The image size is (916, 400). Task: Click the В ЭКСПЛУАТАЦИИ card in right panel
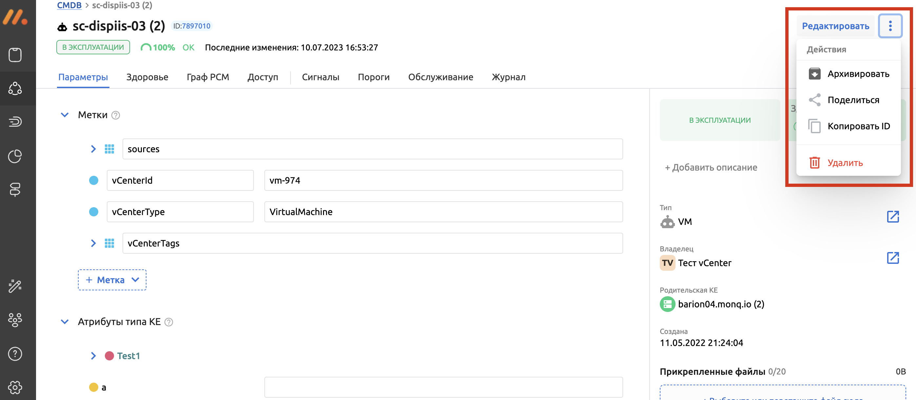point(720,120)
